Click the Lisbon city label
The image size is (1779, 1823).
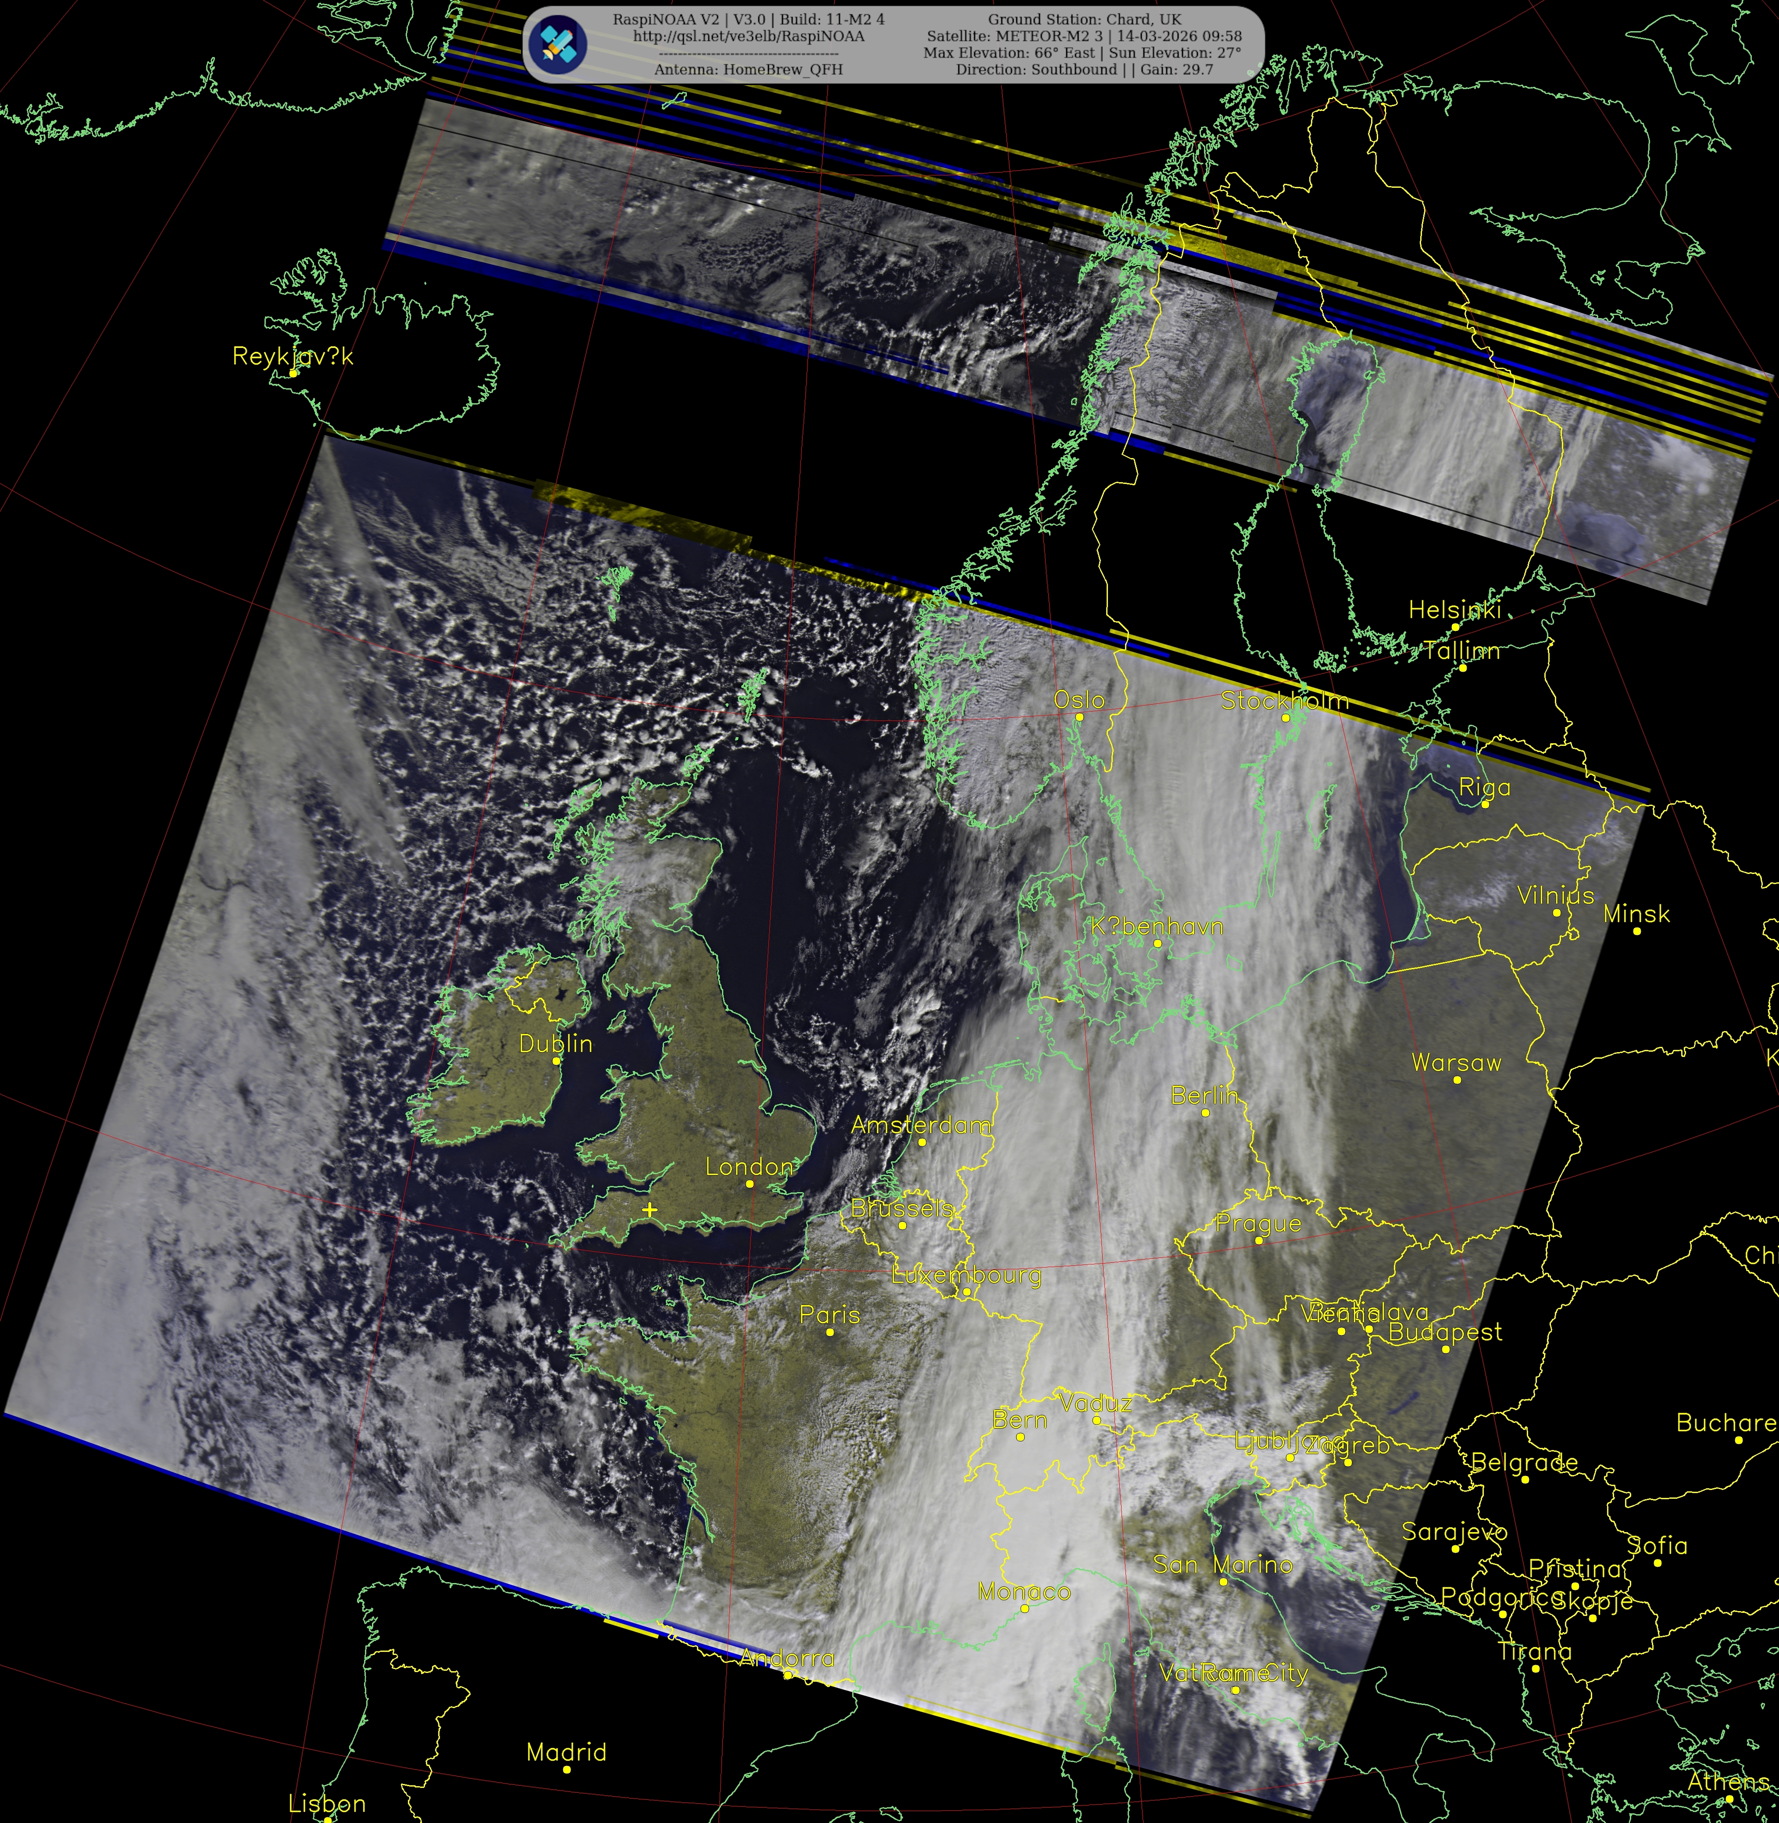pos(327,1803)
